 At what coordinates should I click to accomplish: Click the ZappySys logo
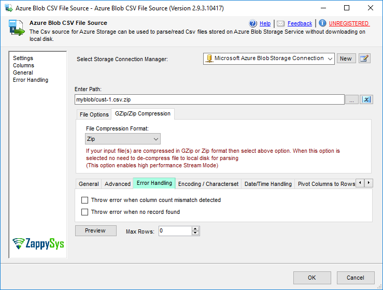tap(38, 243)
